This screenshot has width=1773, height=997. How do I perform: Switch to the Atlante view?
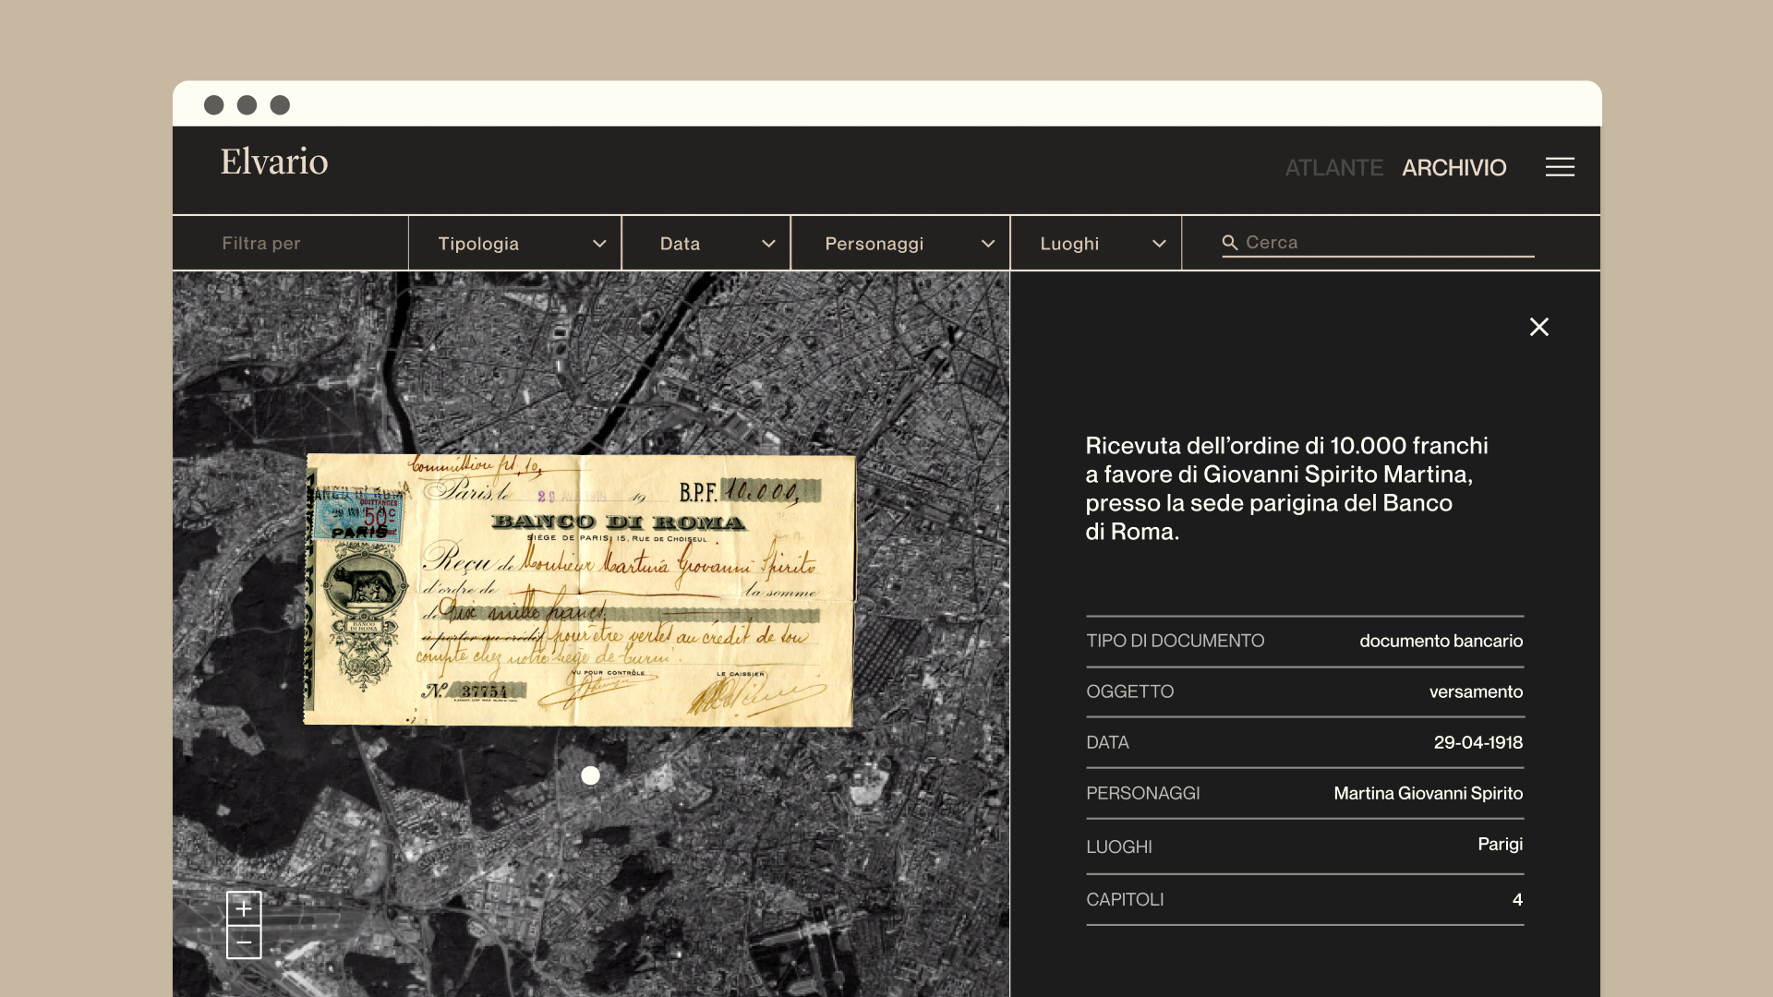(x=1333, y=168)
